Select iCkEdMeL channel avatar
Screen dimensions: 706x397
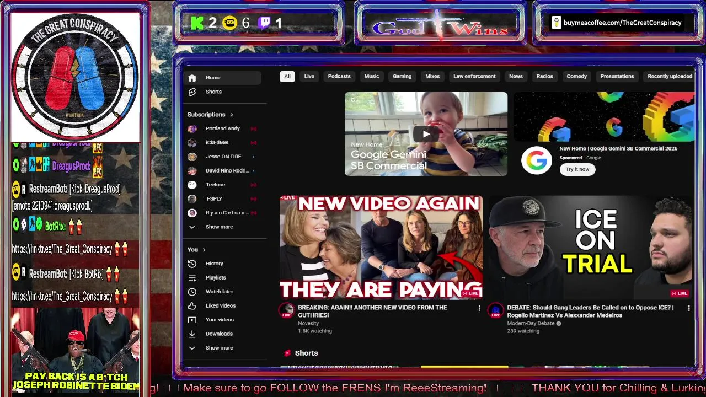(x=192, y=142)
